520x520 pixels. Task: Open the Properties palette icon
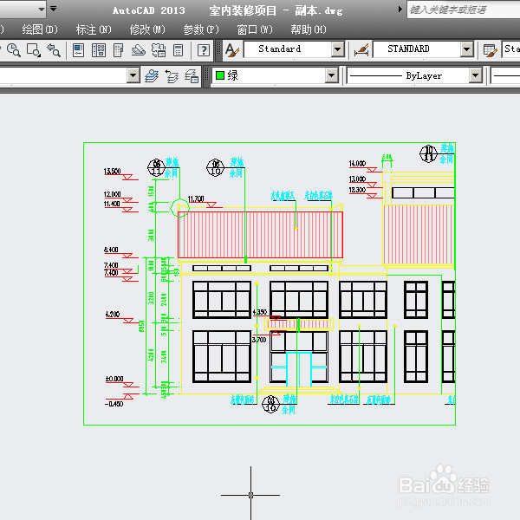pos(78,50)
